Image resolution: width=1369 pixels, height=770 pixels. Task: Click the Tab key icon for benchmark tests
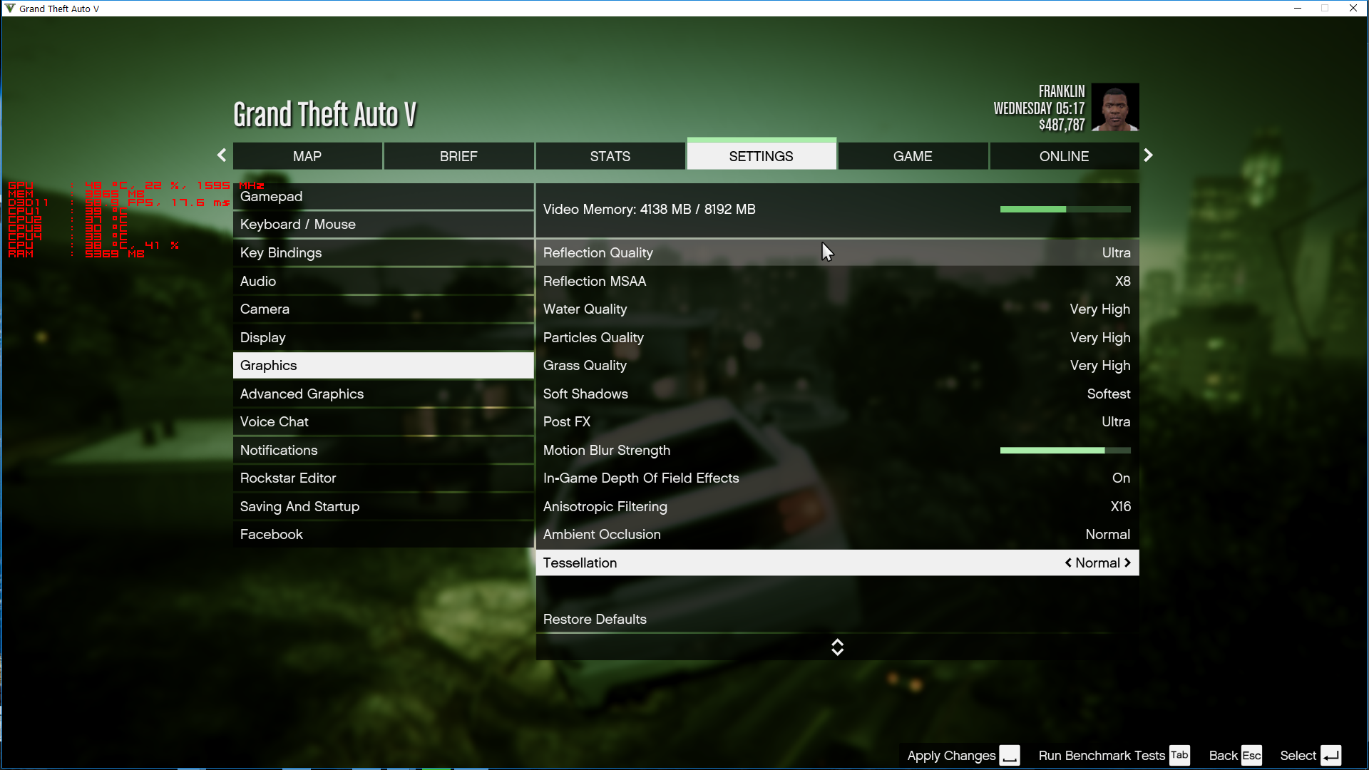pos(1180,756)
